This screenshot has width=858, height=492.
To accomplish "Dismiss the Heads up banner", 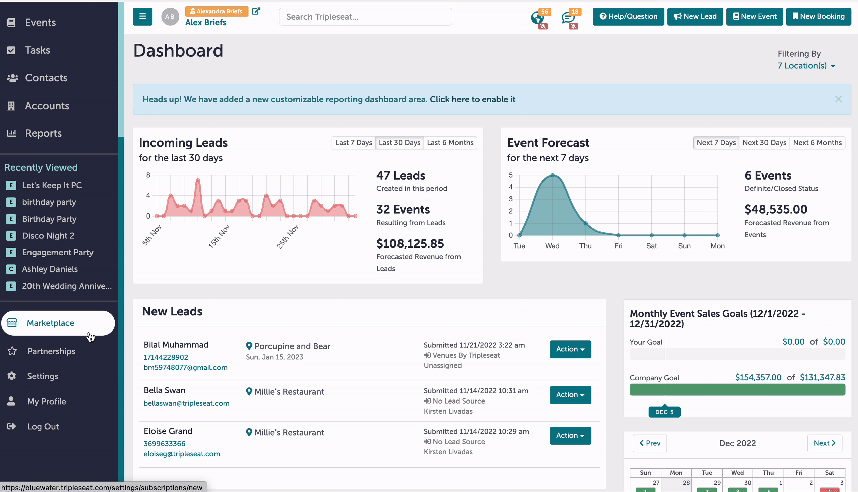I will coord(838,99).
